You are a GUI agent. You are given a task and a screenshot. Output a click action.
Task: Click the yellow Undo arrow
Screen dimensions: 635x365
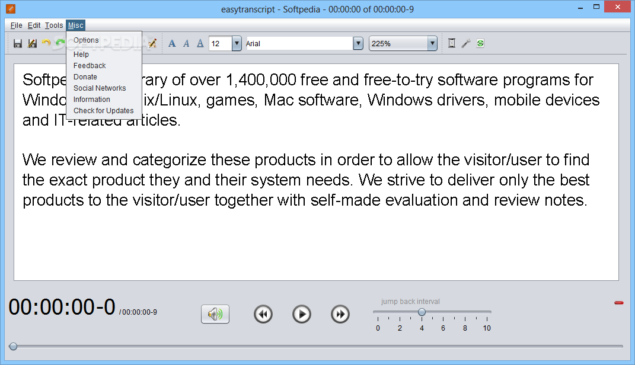[x=46, y=43]
